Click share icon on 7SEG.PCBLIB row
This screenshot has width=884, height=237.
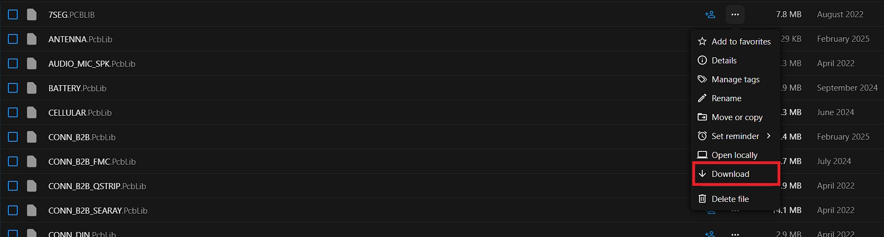pyautogui.click(x=710, y=14)
